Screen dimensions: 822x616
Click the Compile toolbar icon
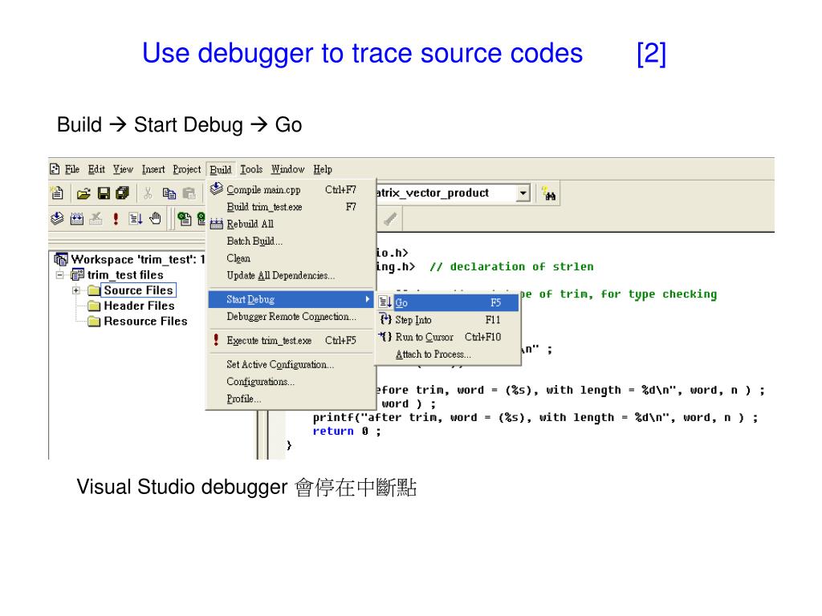coord(57,218)
